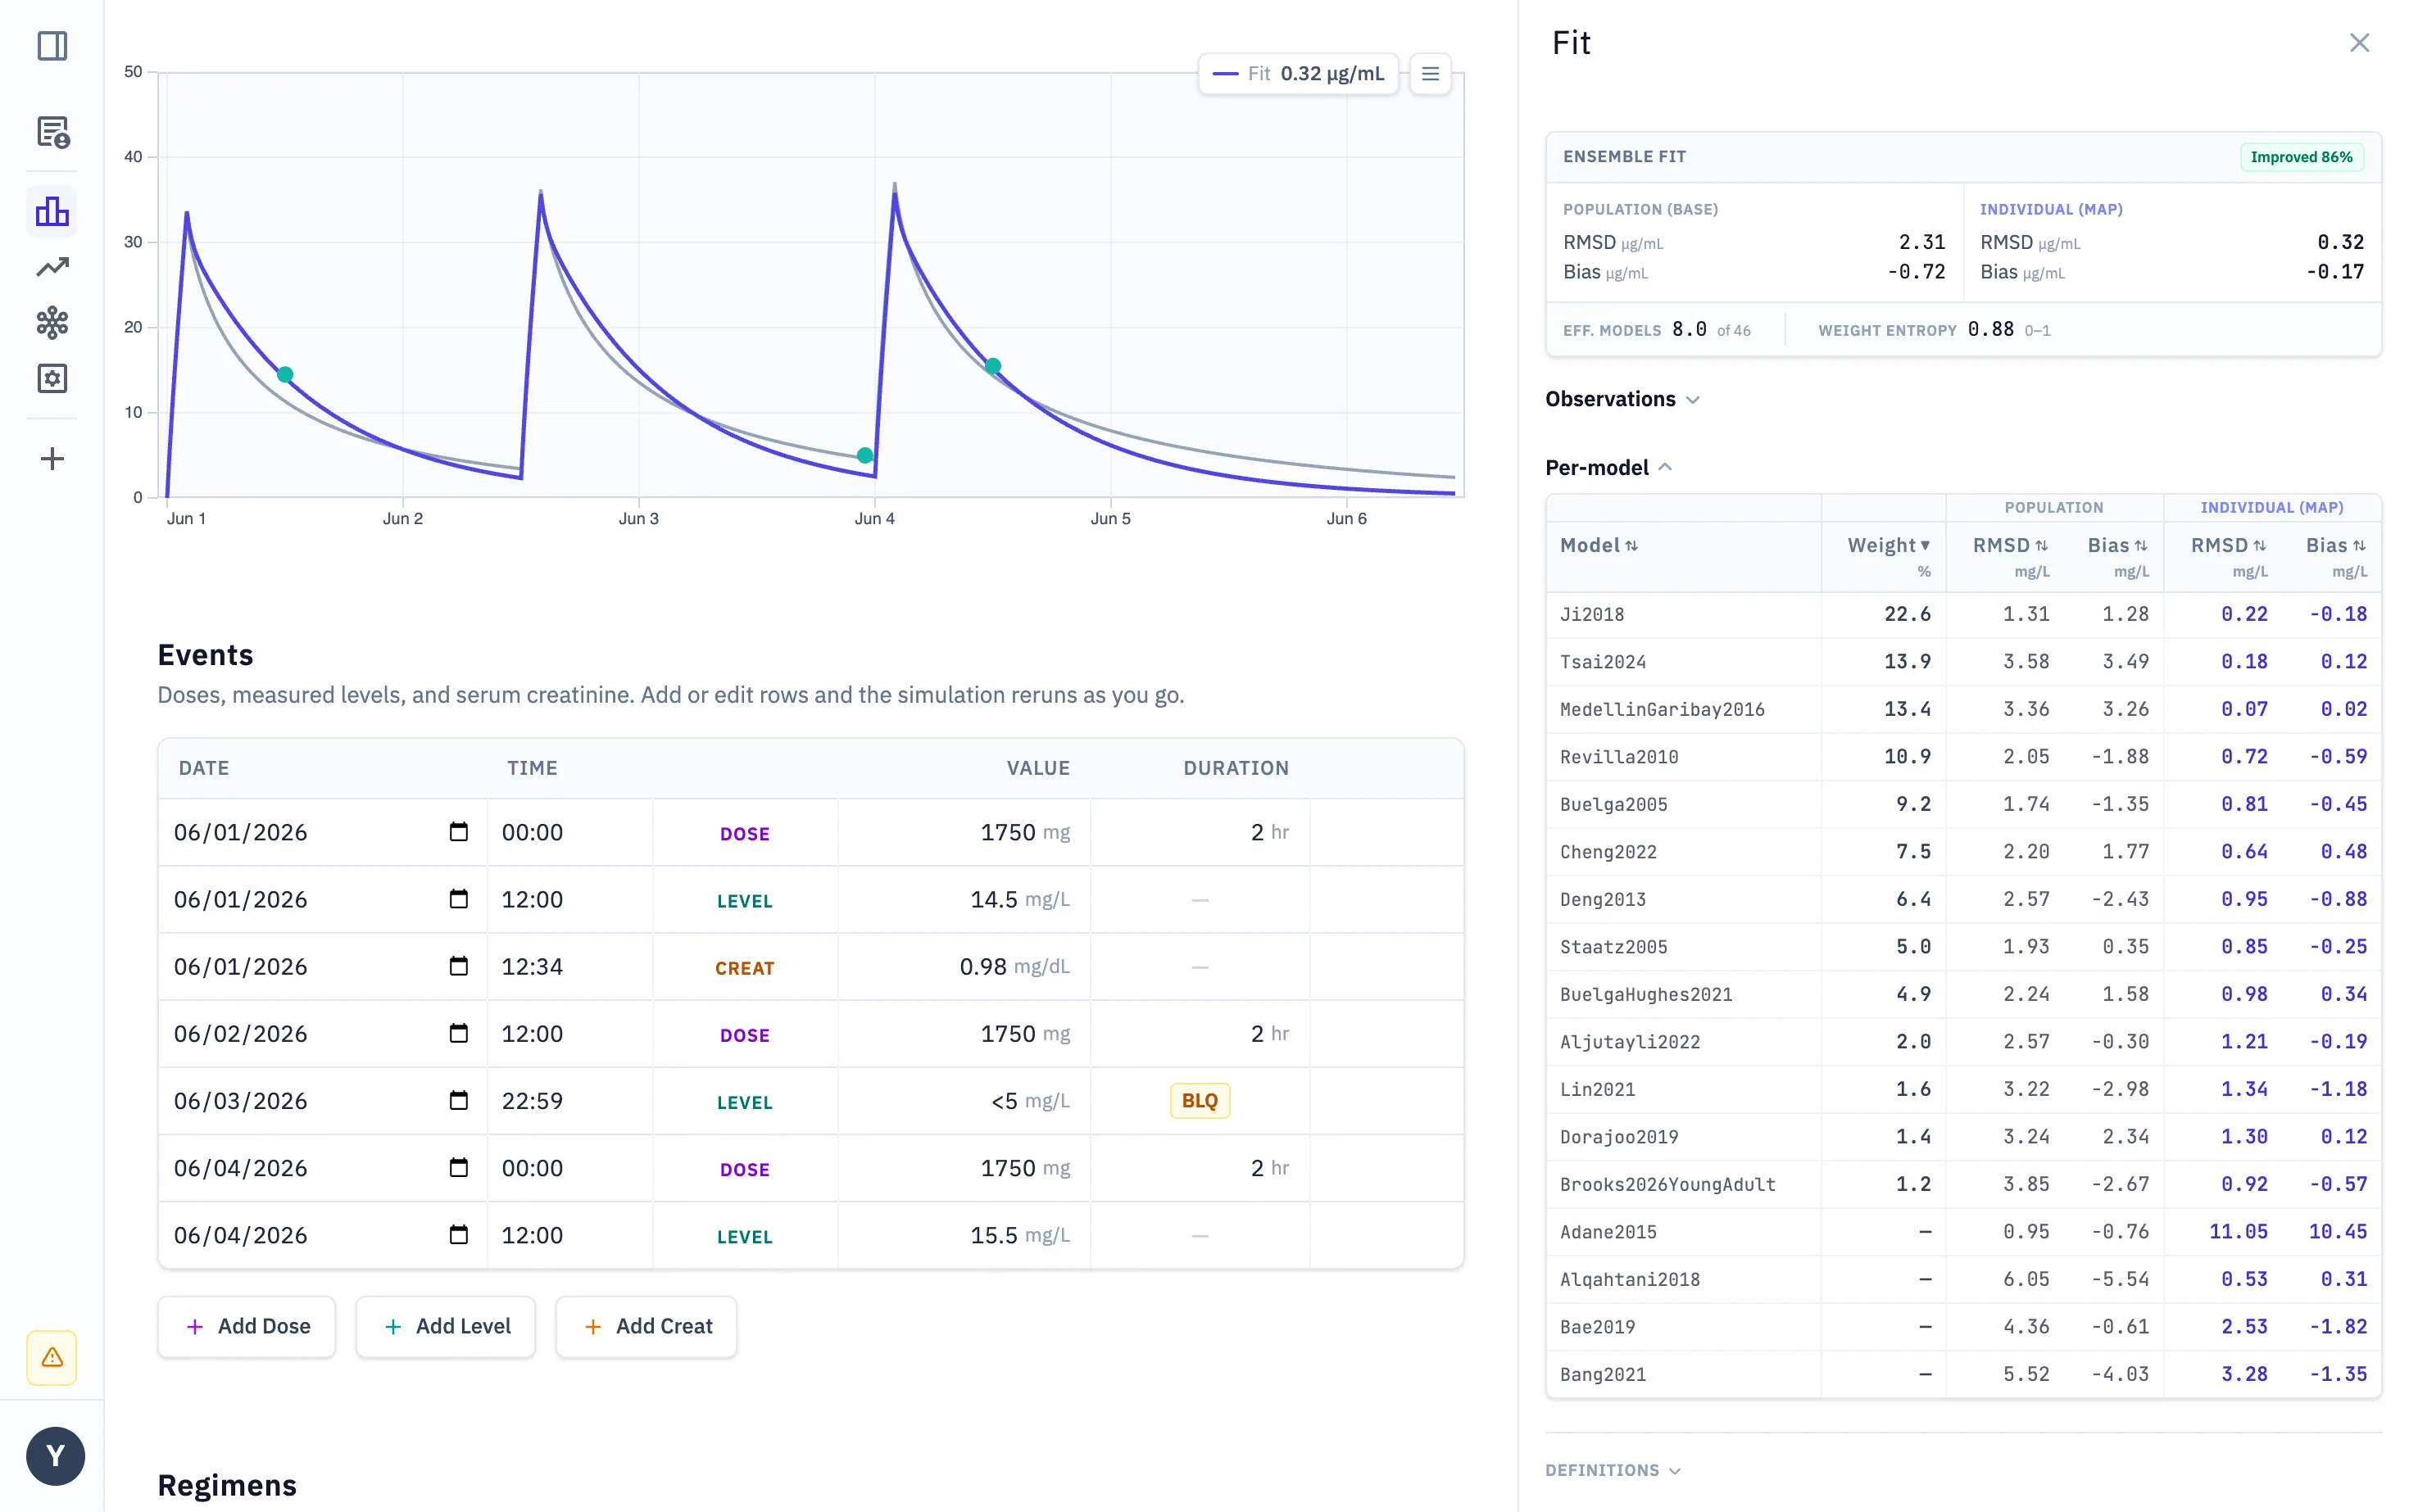Open the patient notes list icon
This screenshot has width=2409, height=1512.
click(52, 132)
